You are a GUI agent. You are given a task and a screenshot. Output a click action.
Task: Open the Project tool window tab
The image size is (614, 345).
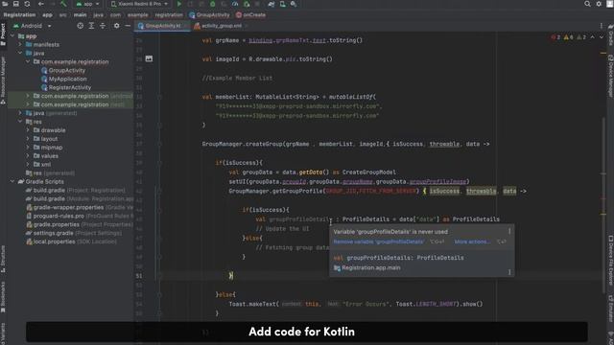[3, 34]
